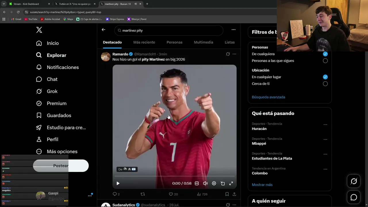Click the martinez pity search field
The width and height of the screenshot is (368, 207).
tap(169, 30)
